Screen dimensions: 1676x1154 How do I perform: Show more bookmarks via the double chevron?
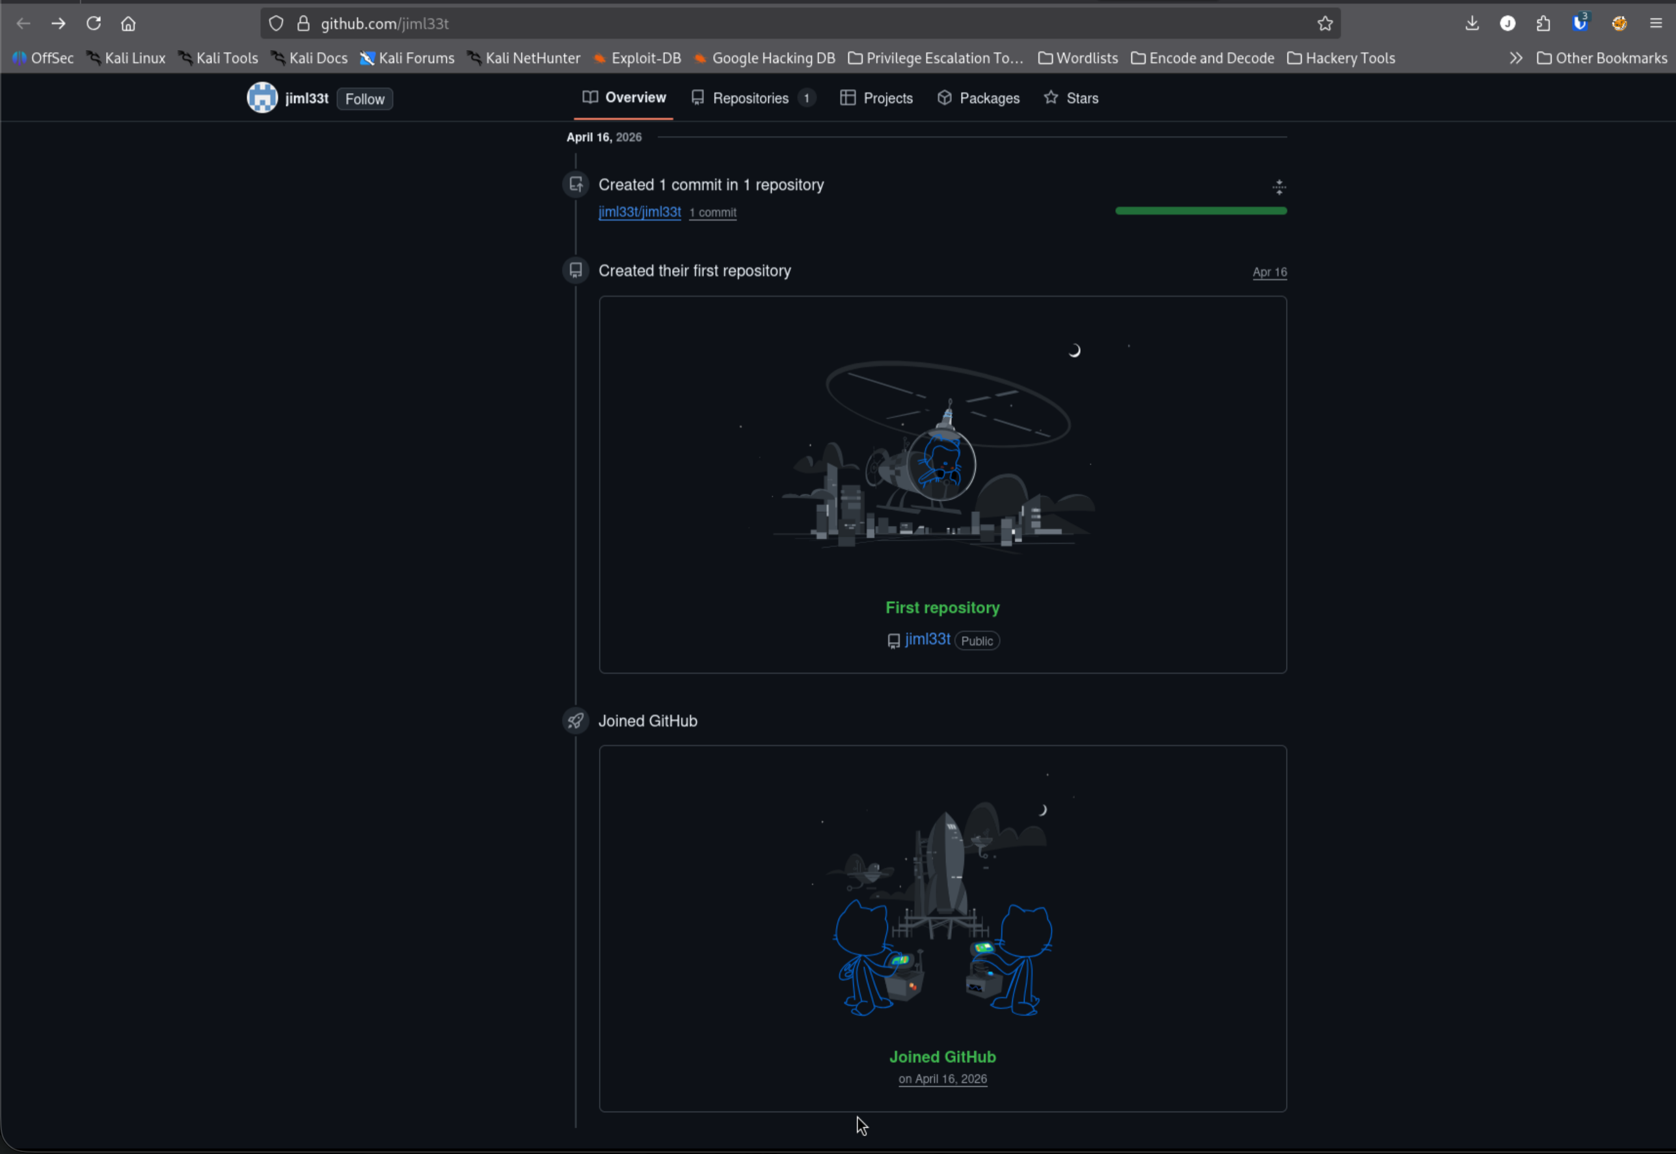click(1516, 58)
